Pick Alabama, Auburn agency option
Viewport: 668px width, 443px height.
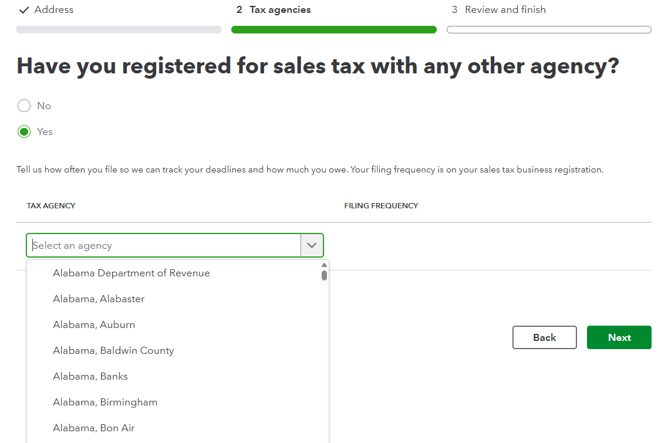click(x=94, y=324)
